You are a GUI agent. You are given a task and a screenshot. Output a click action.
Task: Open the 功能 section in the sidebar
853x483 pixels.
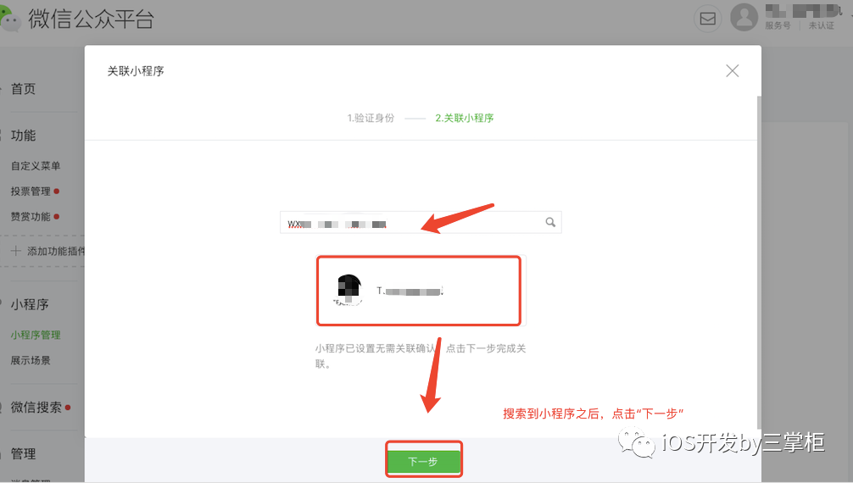(24, 136)
